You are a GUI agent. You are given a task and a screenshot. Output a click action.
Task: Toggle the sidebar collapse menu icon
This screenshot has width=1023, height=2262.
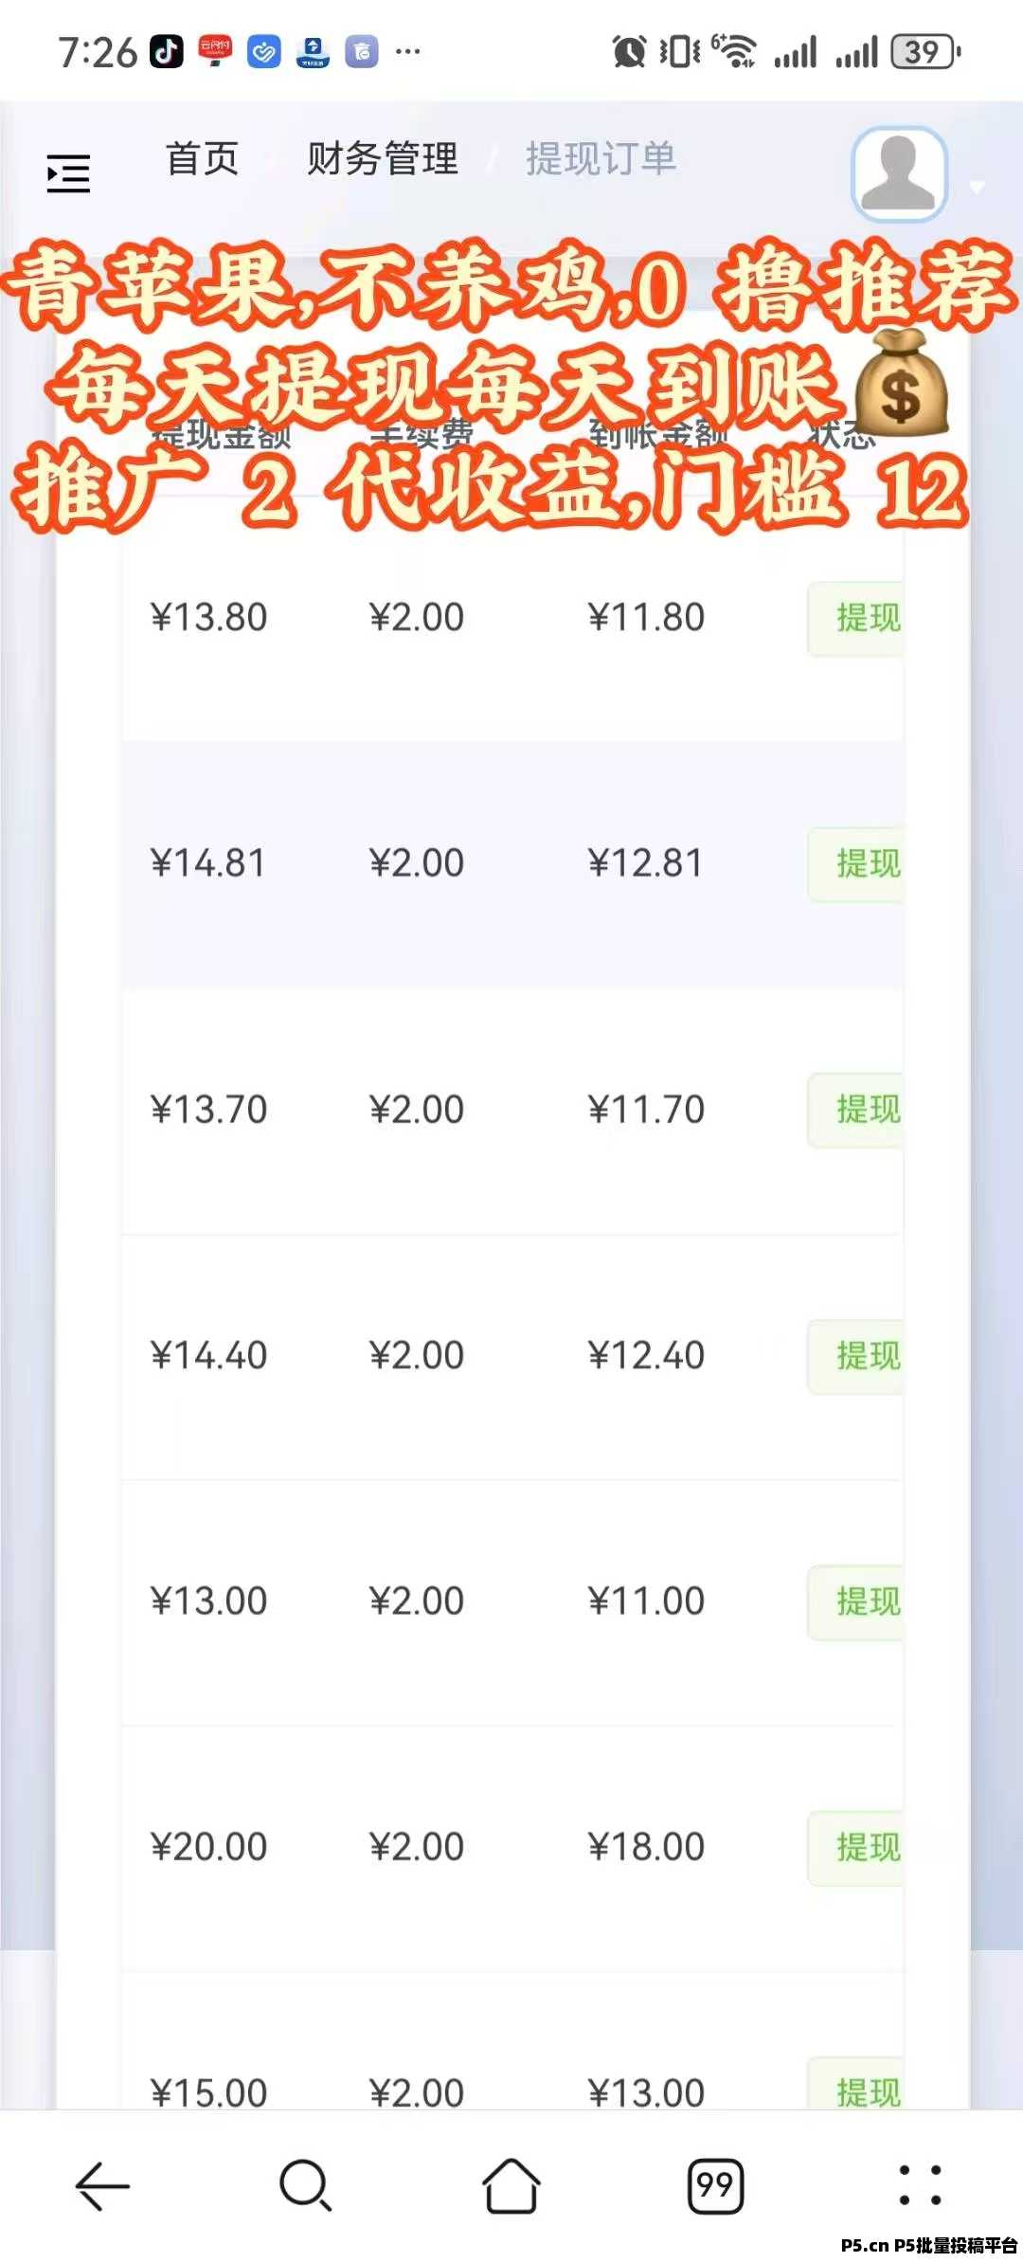pyautogui.click(x=68, y=174)
